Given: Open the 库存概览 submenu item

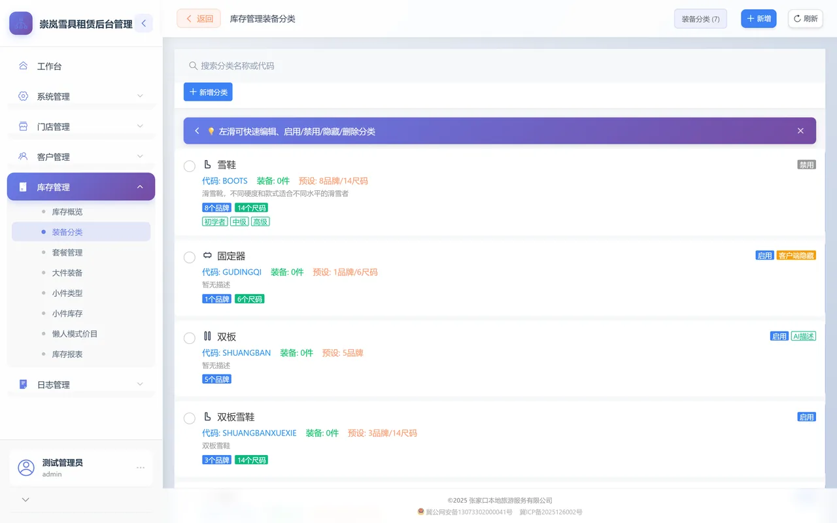Looking at the screenshot, I should point(81,212).
